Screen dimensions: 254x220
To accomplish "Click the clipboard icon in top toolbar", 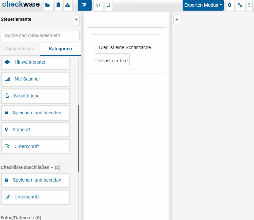I will 58,5.
